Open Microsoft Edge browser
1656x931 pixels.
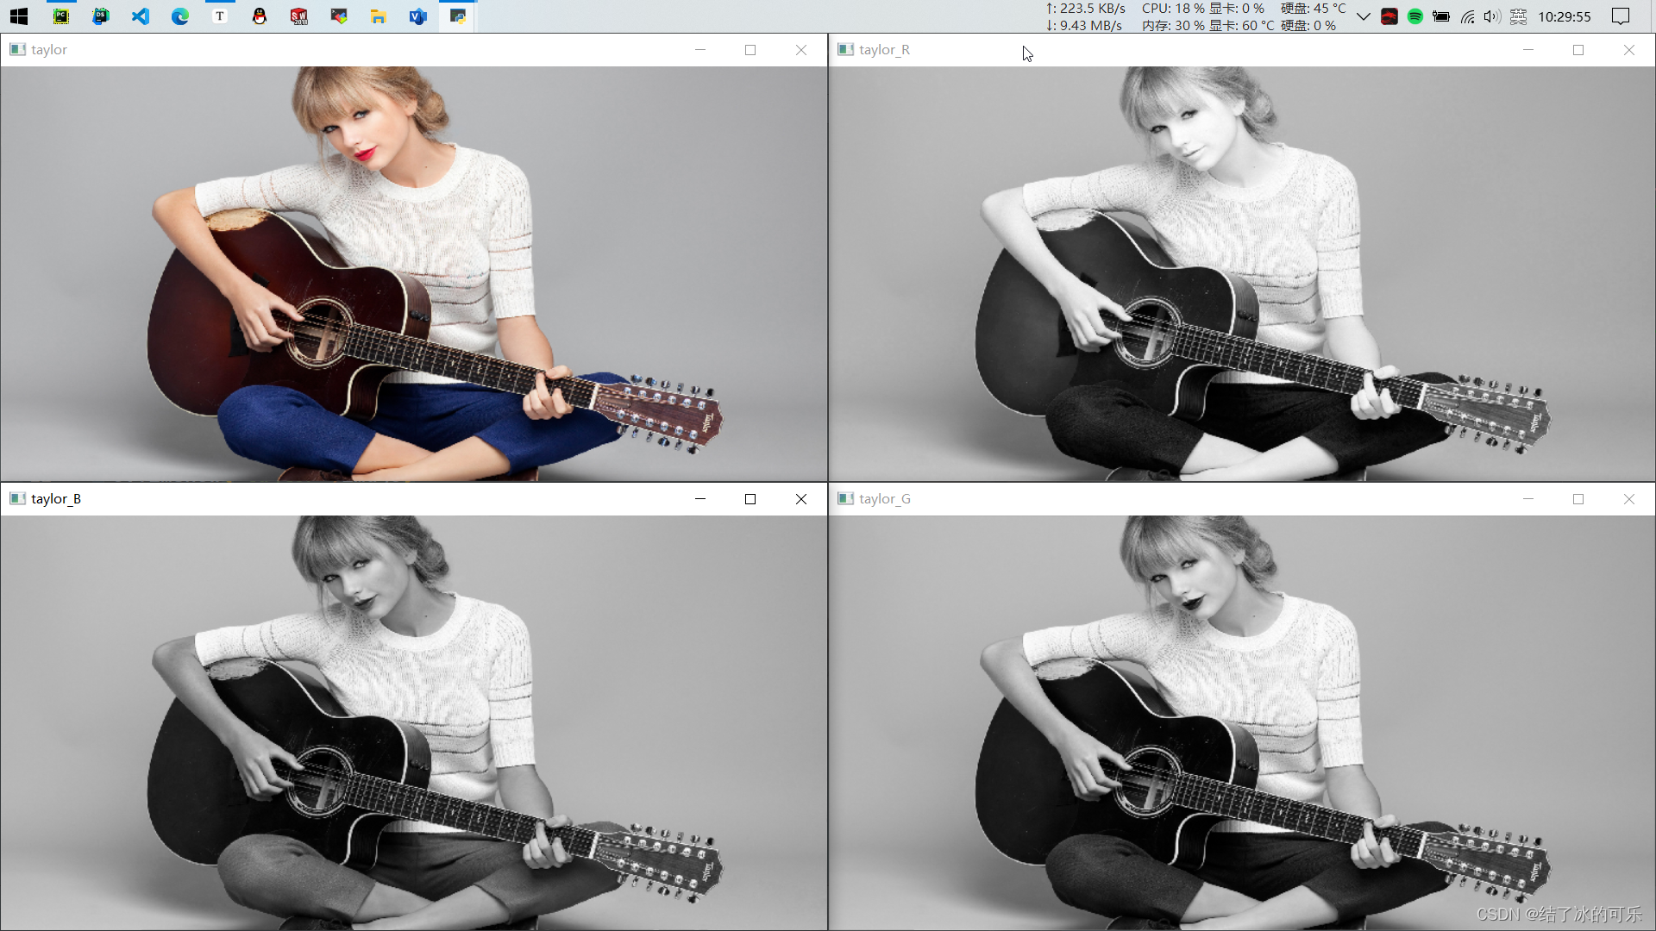[x=180, y=16]
